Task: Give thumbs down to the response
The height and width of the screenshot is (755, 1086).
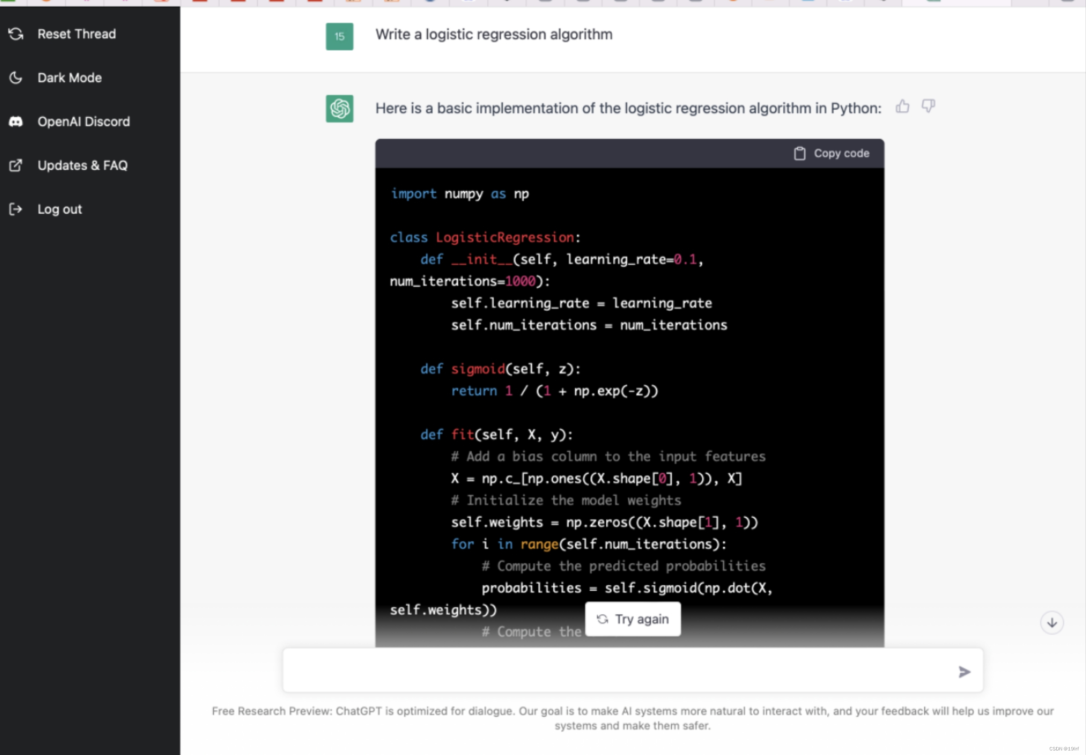Action: [x=928, y=106]
